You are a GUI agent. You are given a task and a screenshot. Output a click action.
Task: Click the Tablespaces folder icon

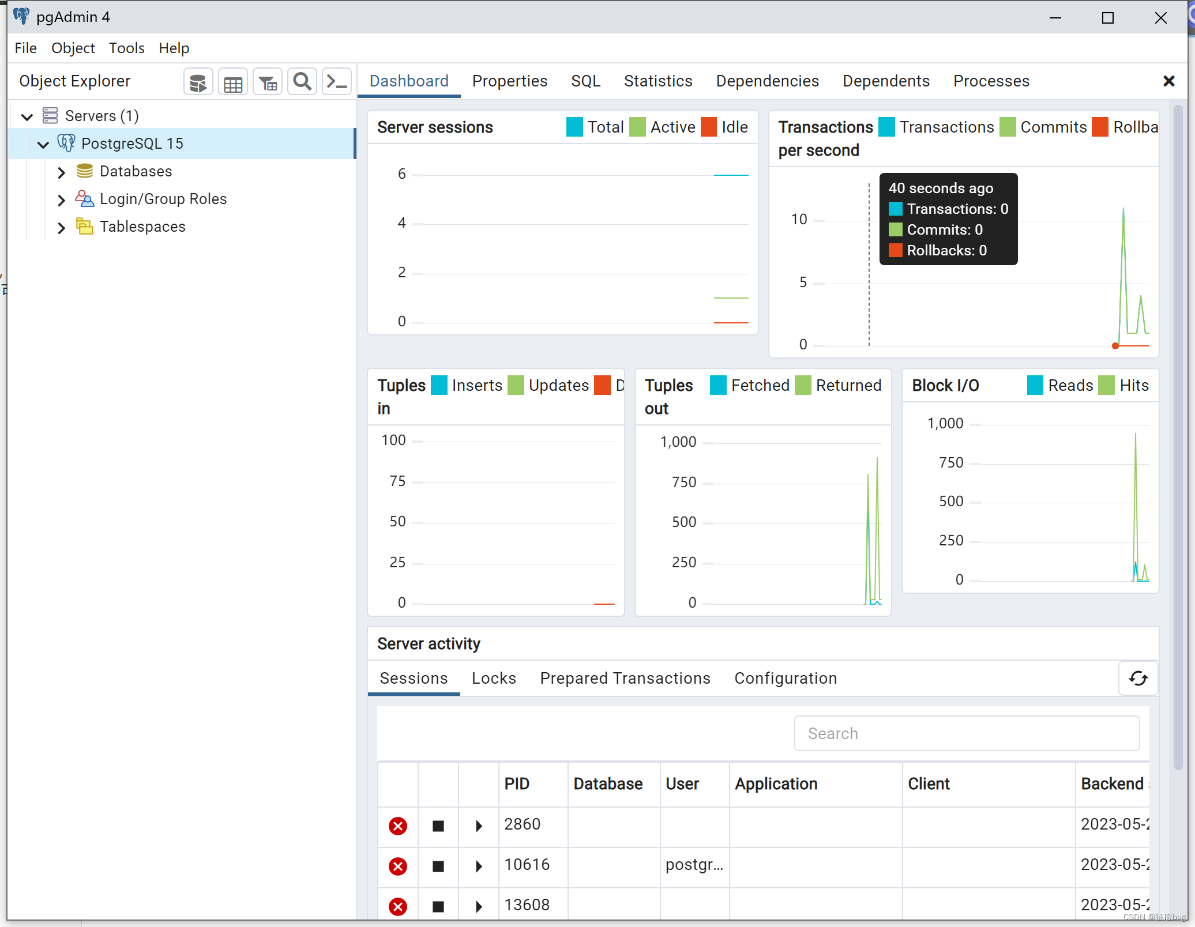(x=85, y=227)
